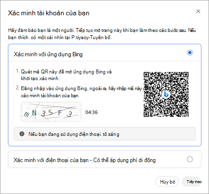The height and width of the screenshot is (194, 209).
Task: Select the Bing app verification radio button
Action: pos(190,52)
